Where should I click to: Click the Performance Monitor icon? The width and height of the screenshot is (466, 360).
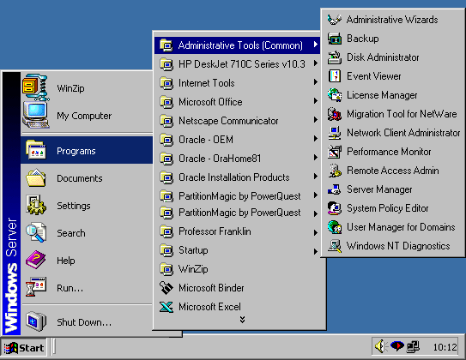pyautogui.click(x=335, y=152)
